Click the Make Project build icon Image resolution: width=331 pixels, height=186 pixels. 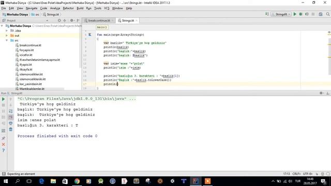click(x=267, y=14)
